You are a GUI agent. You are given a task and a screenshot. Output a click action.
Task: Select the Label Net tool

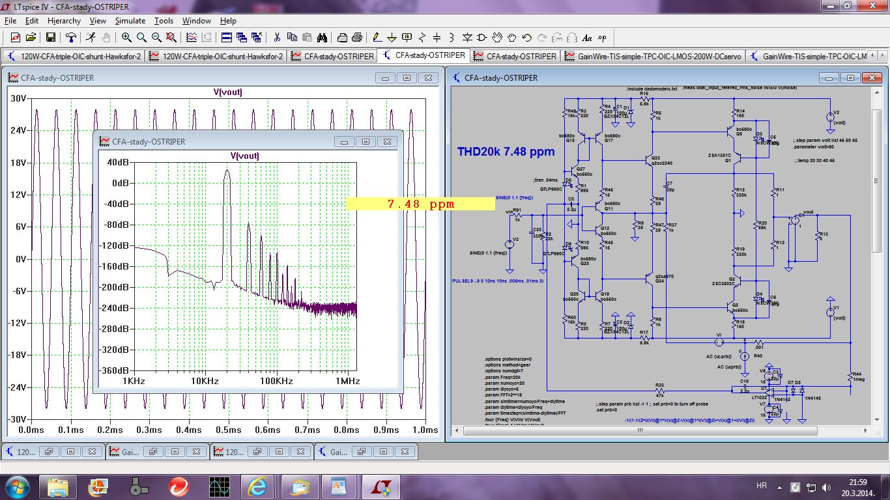(407, 38)
